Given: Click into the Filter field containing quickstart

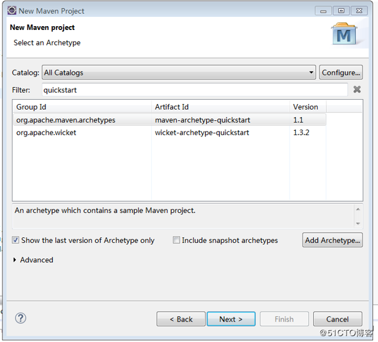Looking at the screenshot, I should 195,90.
